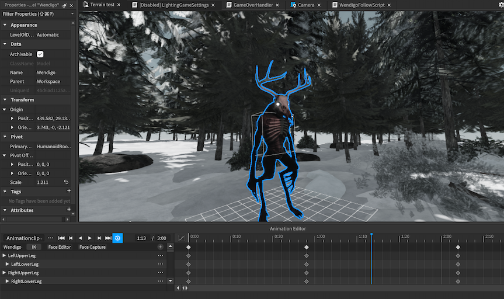
Task: Select the top-row keyframe at 0:00
Action: point(189,247)
